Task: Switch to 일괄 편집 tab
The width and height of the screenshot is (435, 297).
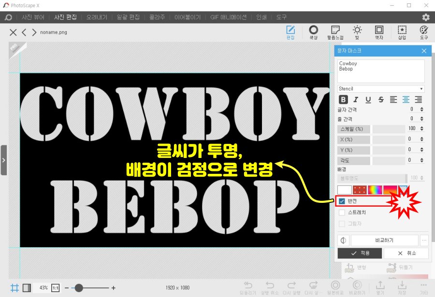Action: tap(128, 17)
